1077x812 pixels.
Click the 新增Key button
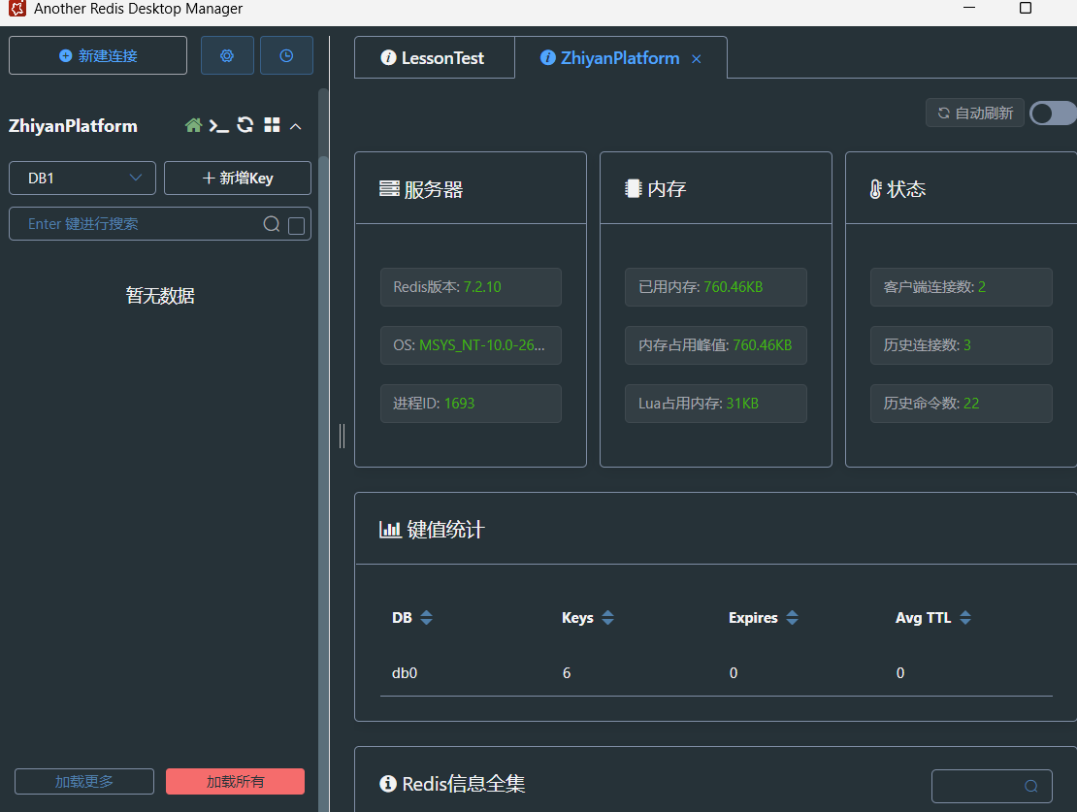238,179
